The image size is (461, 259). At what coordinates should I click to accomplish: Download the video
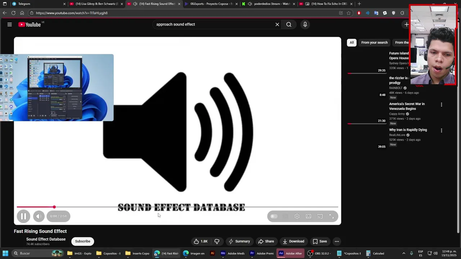point(294,241)
